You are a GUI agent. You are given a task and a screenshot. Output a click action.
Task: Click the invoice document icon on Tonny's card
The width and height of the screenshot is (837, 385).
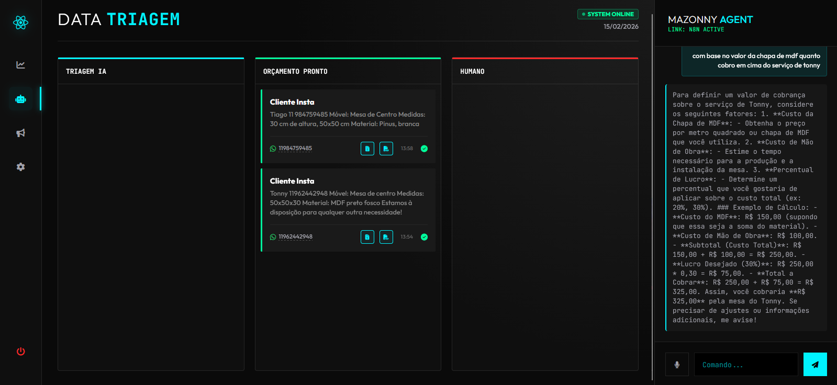(x=367, y=237)
